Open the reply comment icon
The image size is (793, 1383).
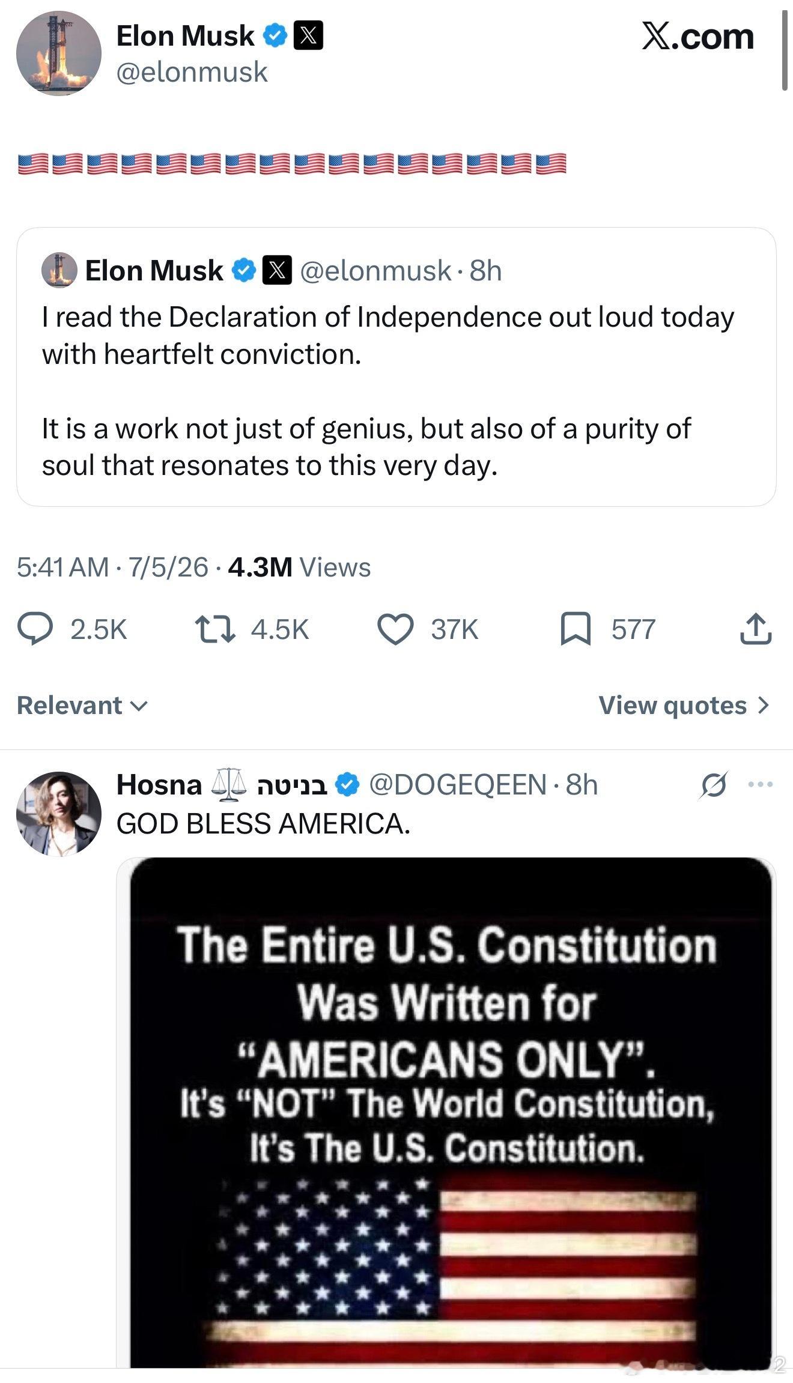[x=35, y=629]
